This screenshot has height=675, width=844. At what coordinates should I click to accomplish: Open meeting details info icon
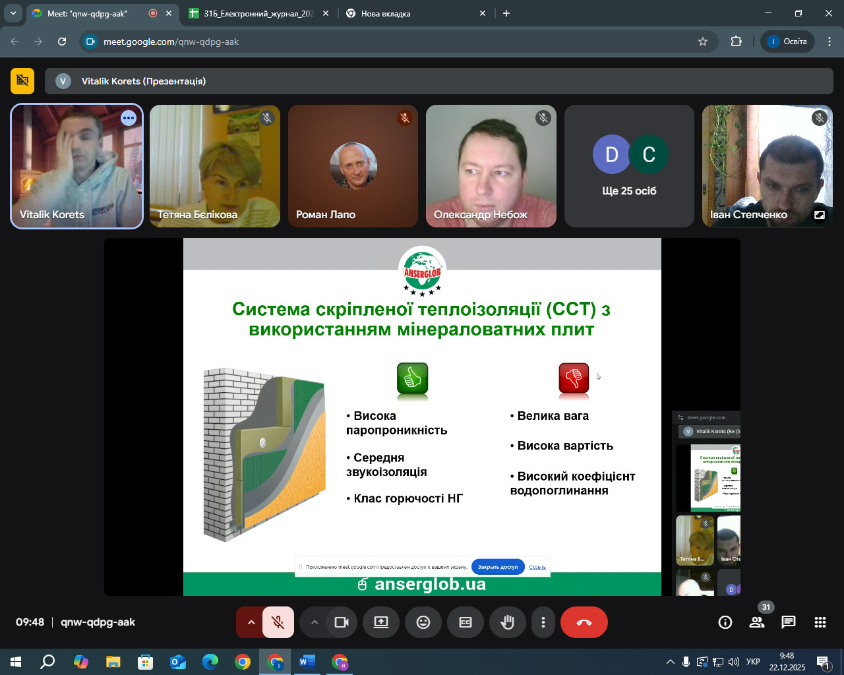(x=725, y=622)
